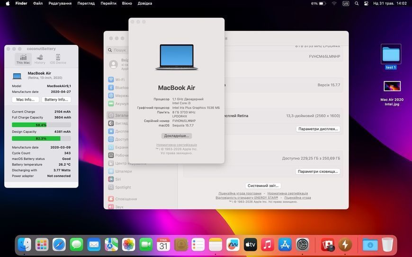412x257 pixels.
Task: Open Ліцензійна угода програми link
Action: point(240,193)
